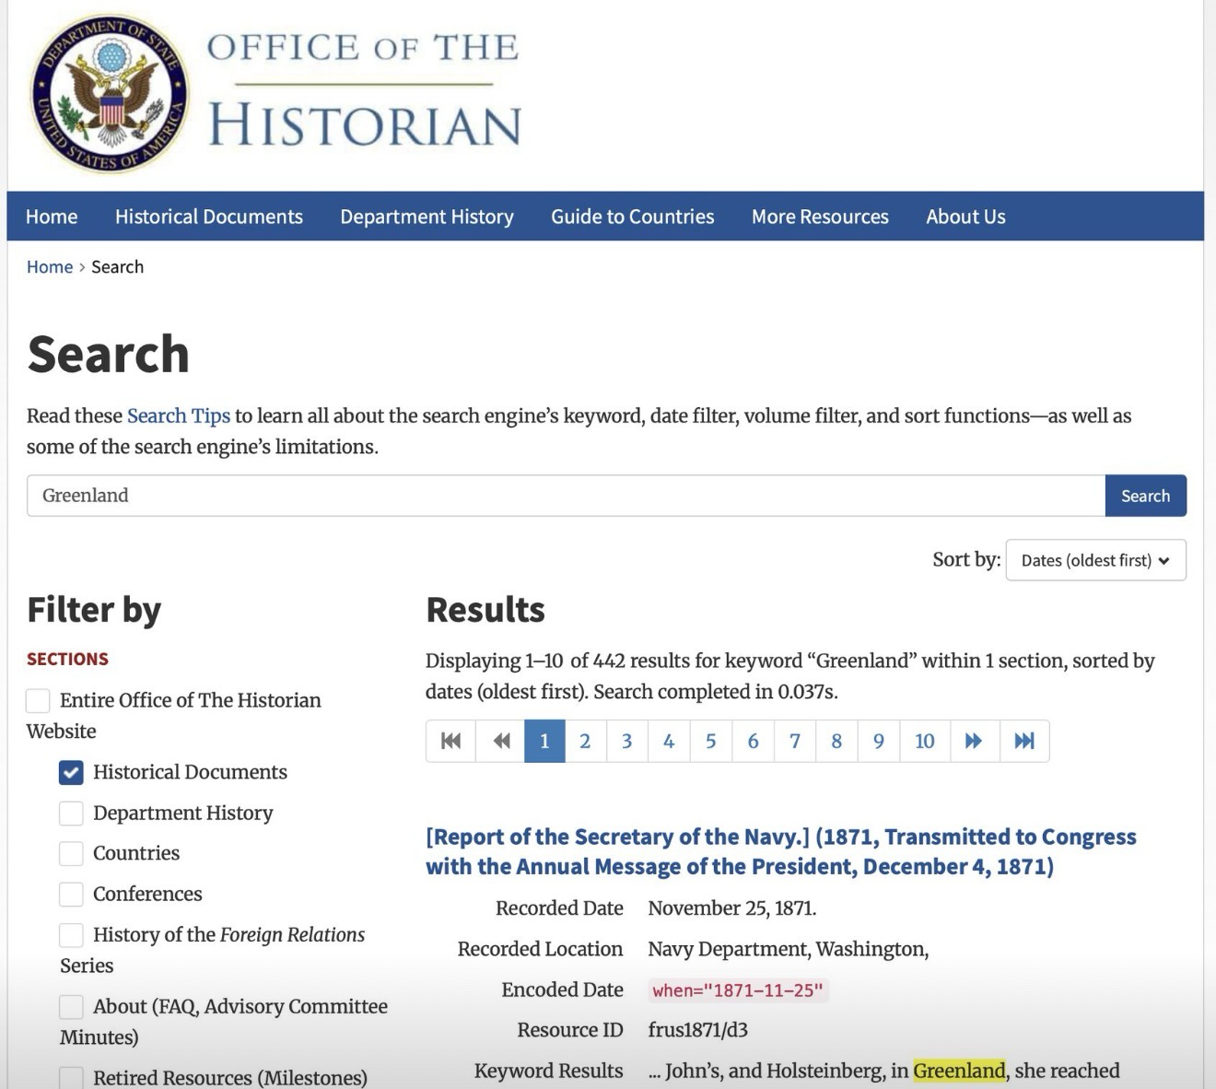
Task: Jump to first results page icon
Action: [x=450, y=741]
